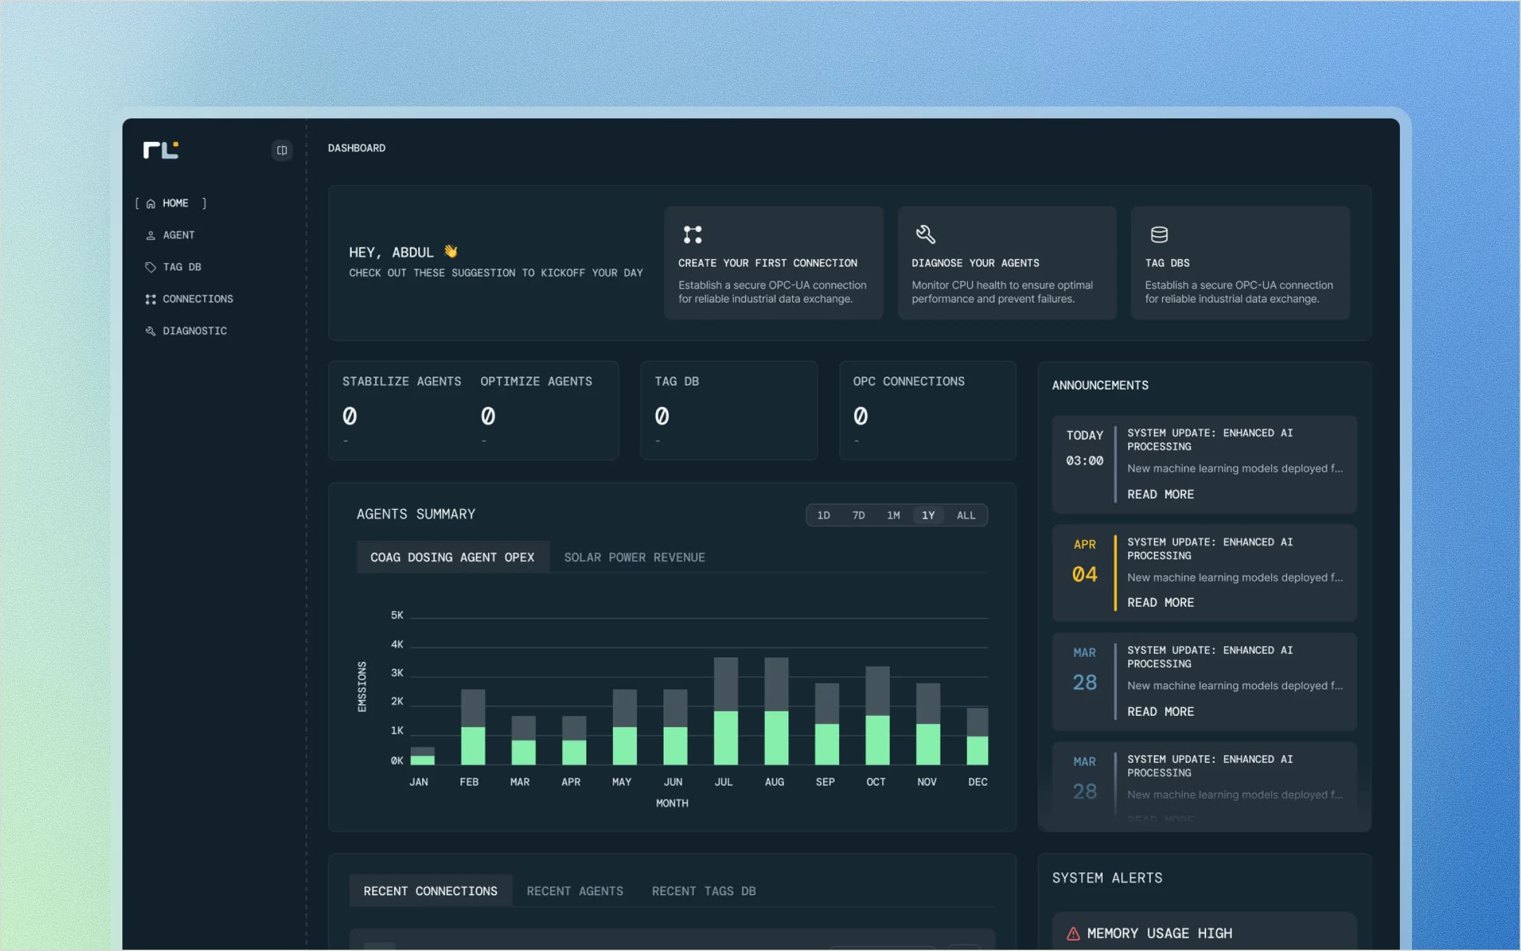1521x951 pixels.
Task: Click Read More on the Today announcement
Action: [1160, 495]
